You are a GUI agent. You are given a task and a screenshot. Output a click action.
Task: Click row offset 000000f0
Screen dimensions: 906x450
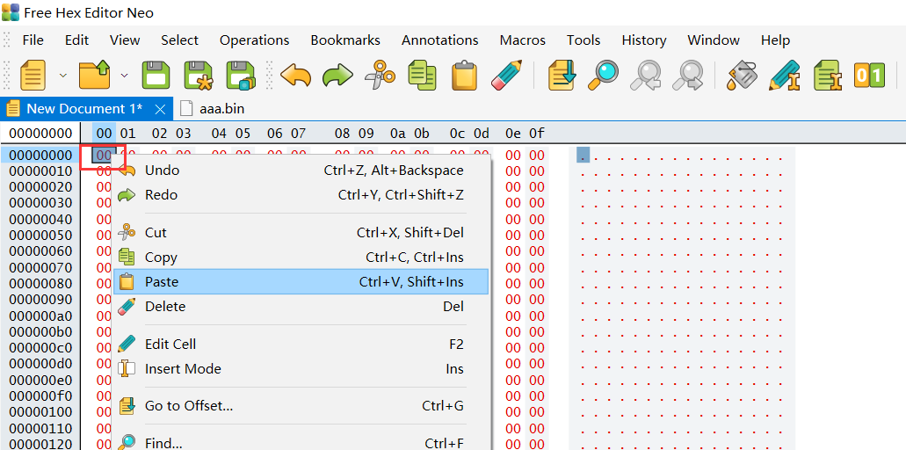coord(40,396)
